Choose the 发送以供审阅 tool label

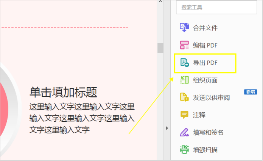pyautogui.click(x=211, y=98)
